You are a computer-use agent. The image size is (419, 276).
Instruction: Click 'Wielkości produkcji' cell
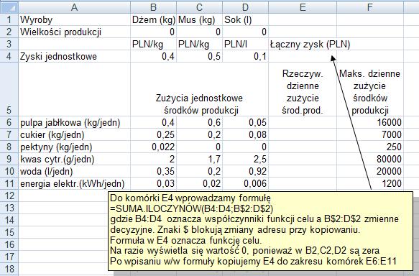tap(74, 32)
